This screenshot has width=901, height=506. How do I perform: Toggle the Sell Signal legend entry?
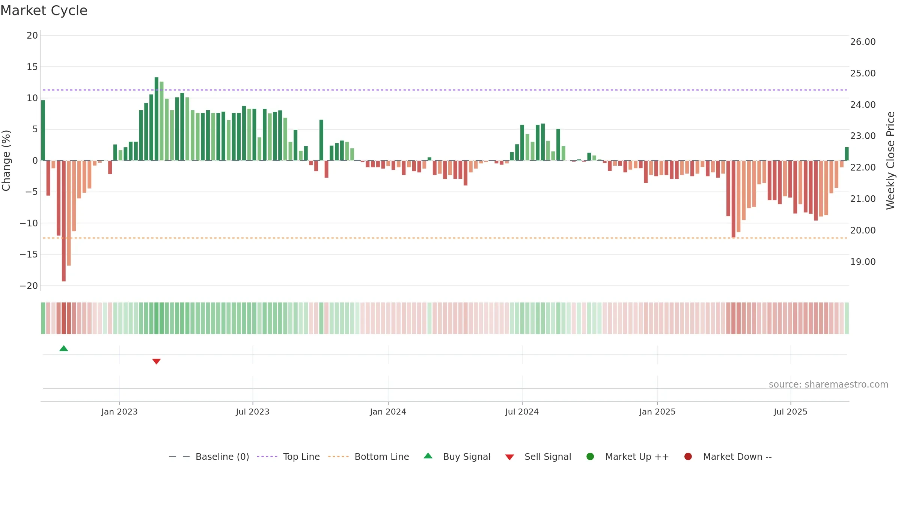click(538, 457)
